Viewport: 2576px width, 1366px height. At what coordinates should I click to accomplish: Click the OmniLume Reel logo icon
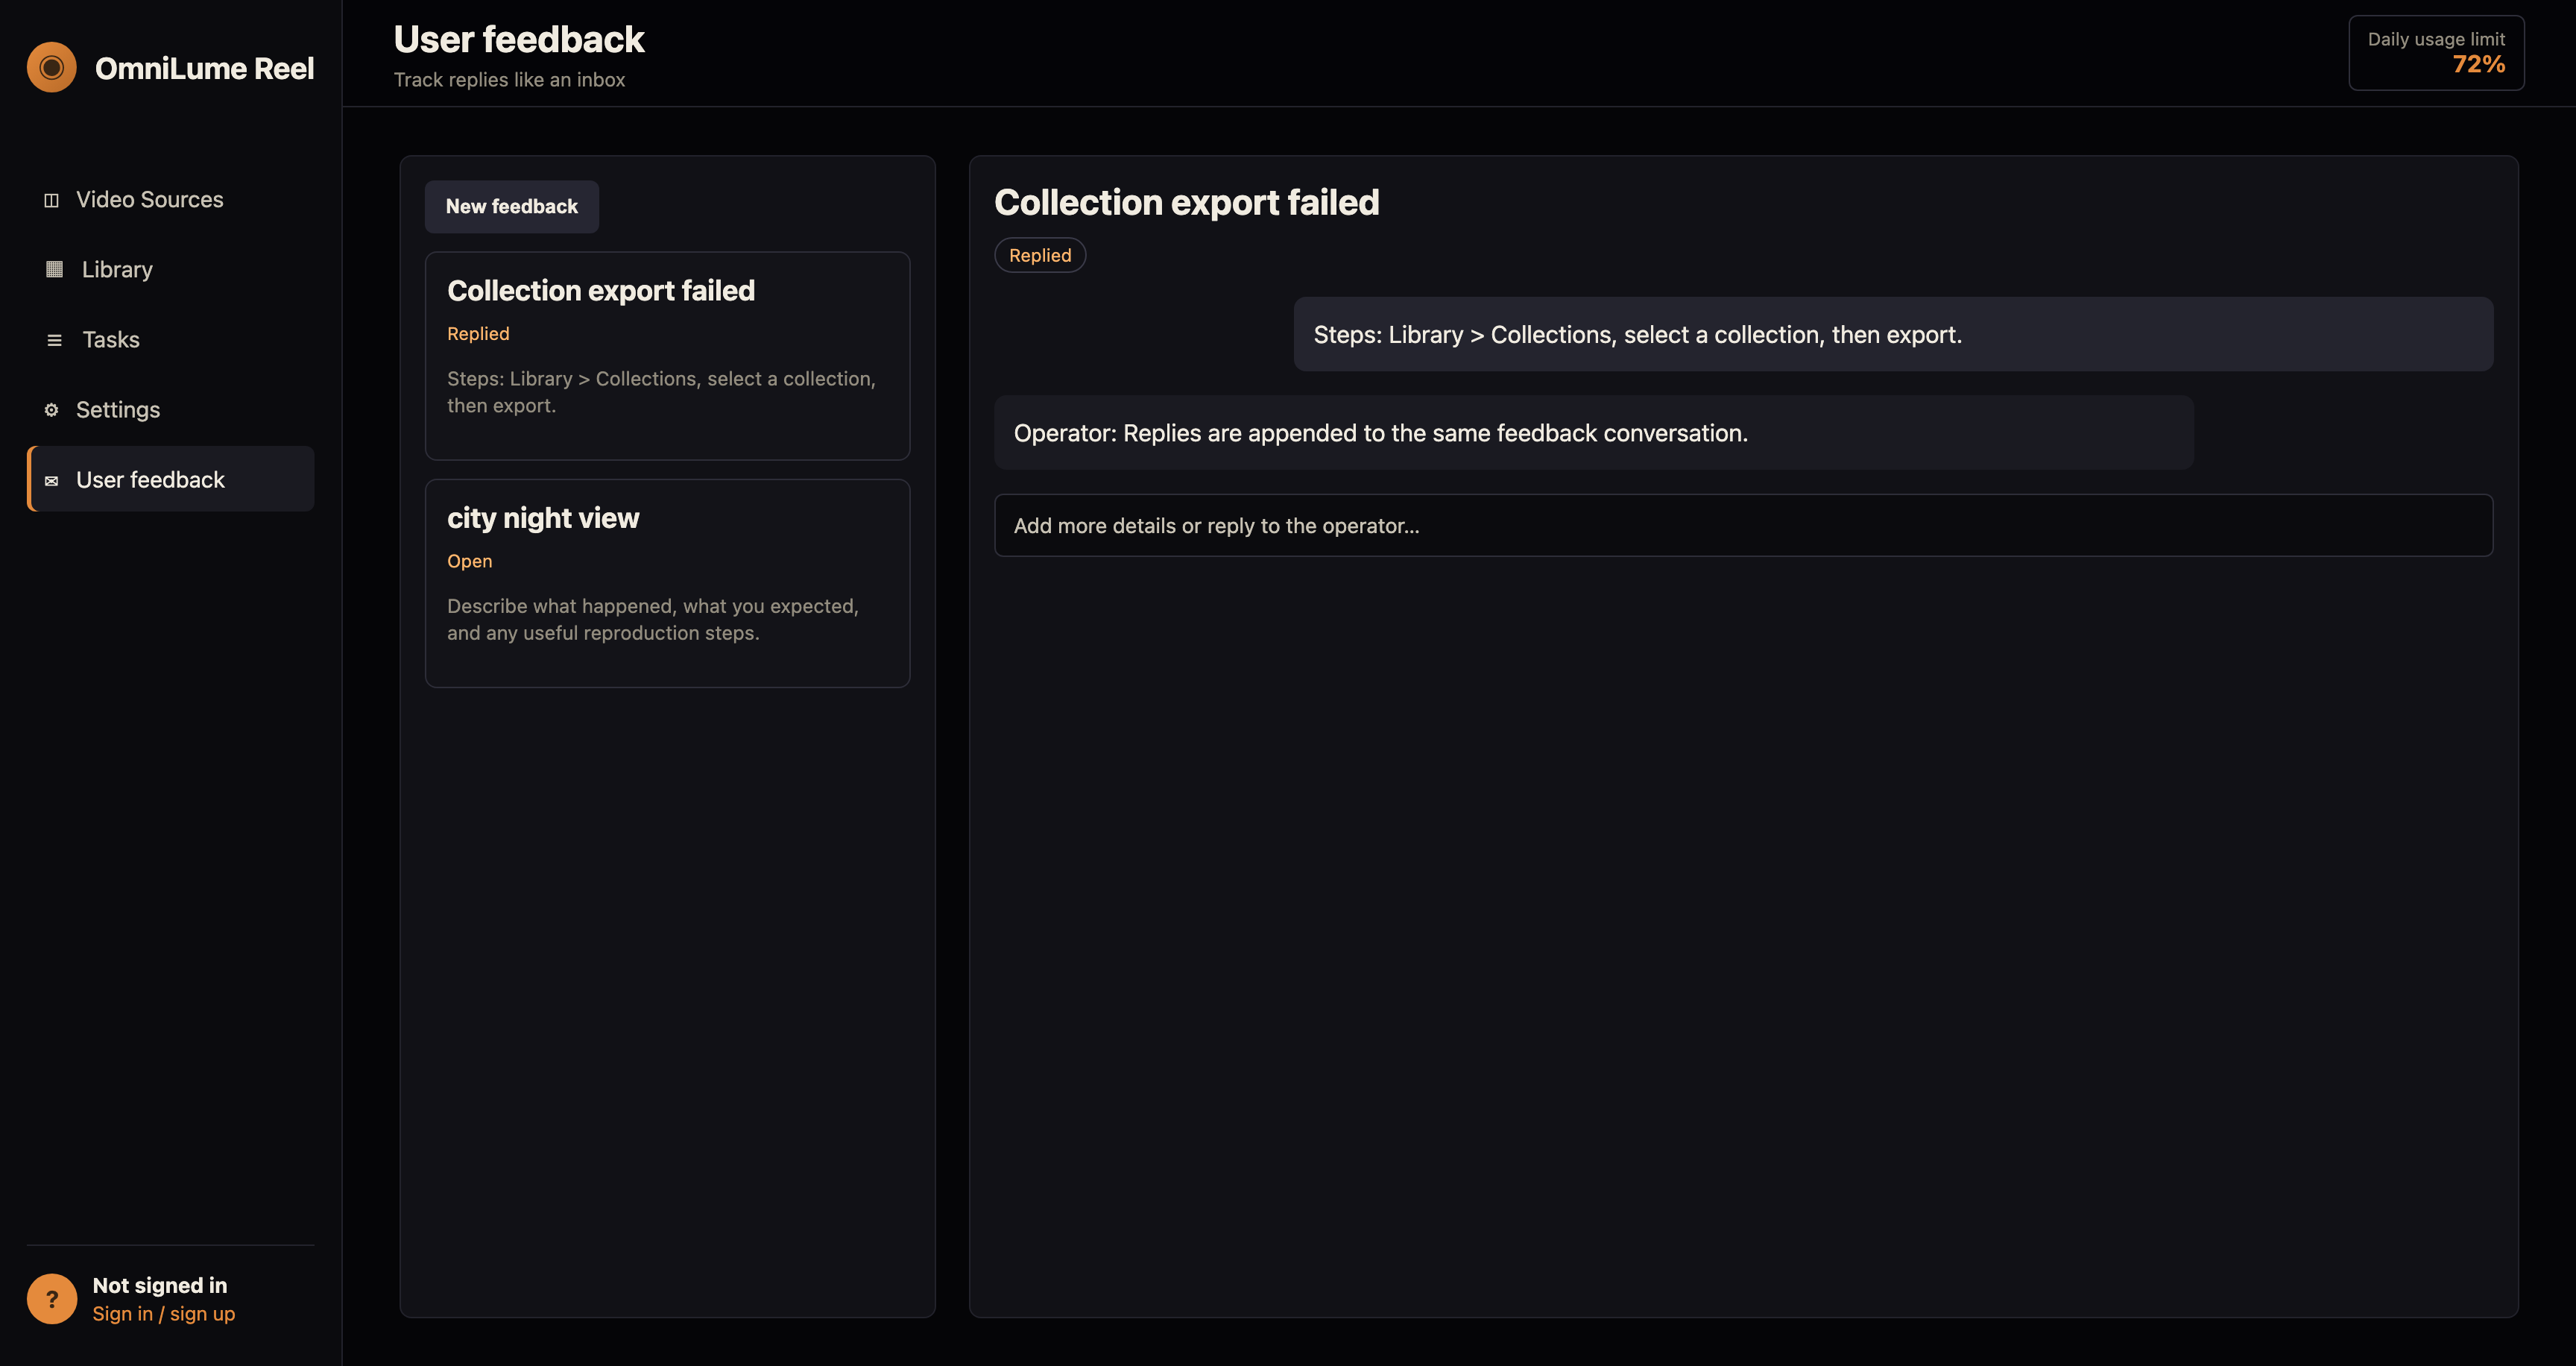(x=52, y=67)
